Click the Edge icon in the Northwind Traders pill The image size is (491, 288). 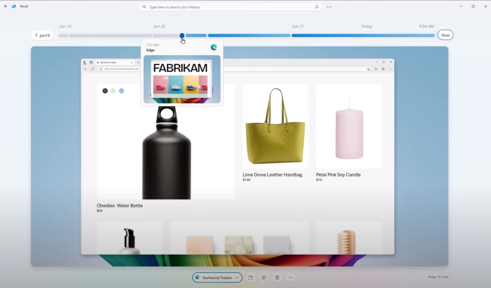198,277
